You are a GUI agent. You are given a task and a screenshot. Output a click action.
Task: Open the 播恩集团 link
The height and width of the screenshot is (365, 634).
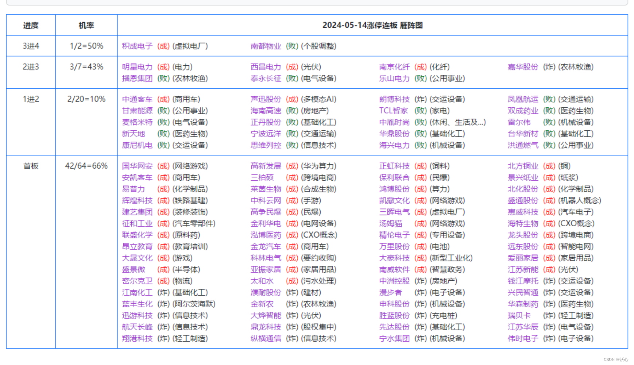coord(137,78)
